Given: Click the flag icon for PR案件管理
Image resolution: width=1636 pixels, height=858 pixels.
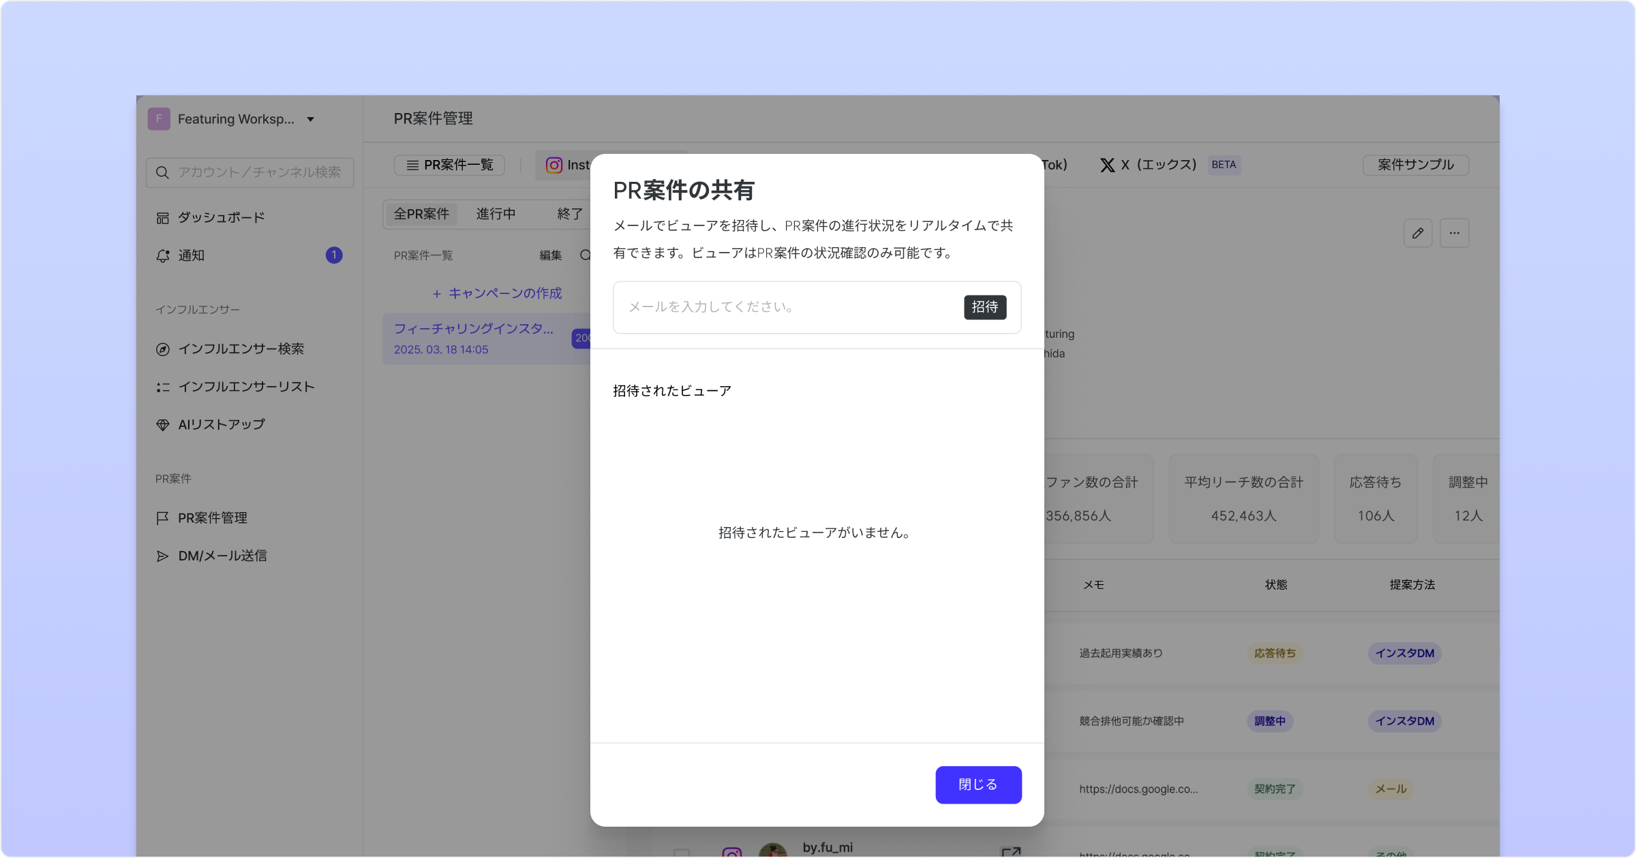Looking at the screenshot, I should click(162, 518).
